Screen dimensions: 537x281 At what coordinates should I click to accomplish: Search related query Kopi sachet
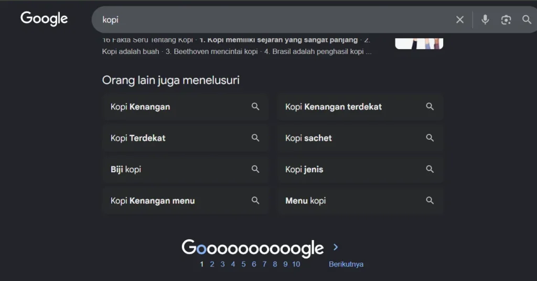(x=360, y=138)
